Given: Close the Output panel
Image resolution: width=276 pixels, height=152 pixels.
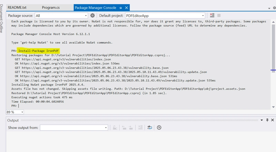Looking at the screenshot, I should coord(273,120).
